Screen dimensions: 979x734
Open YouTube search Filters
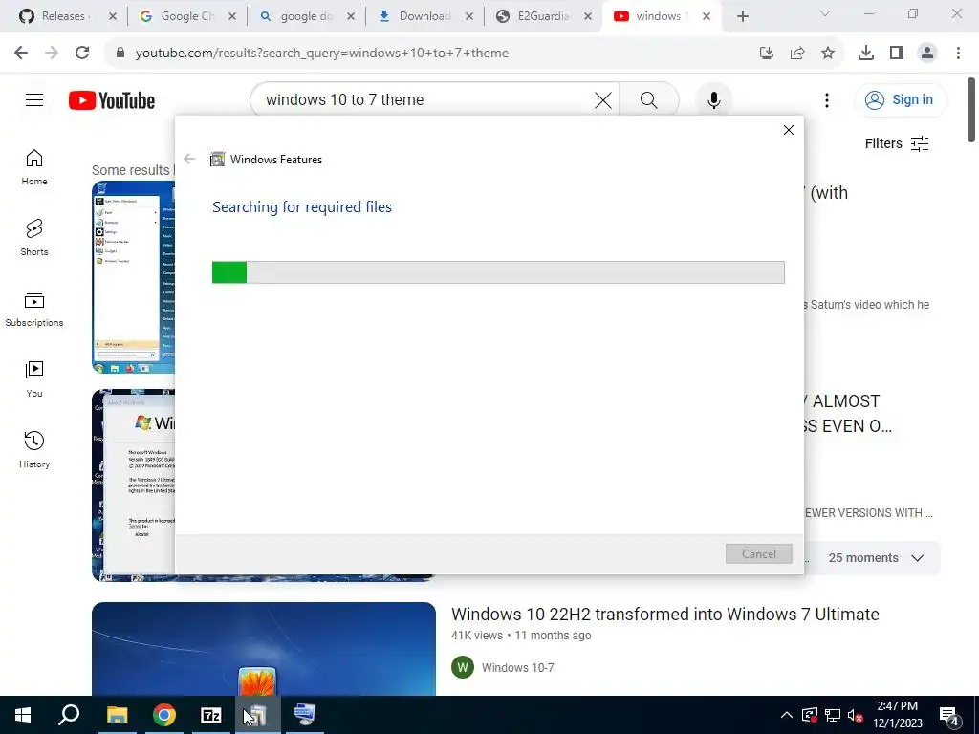tap(897, 143)
